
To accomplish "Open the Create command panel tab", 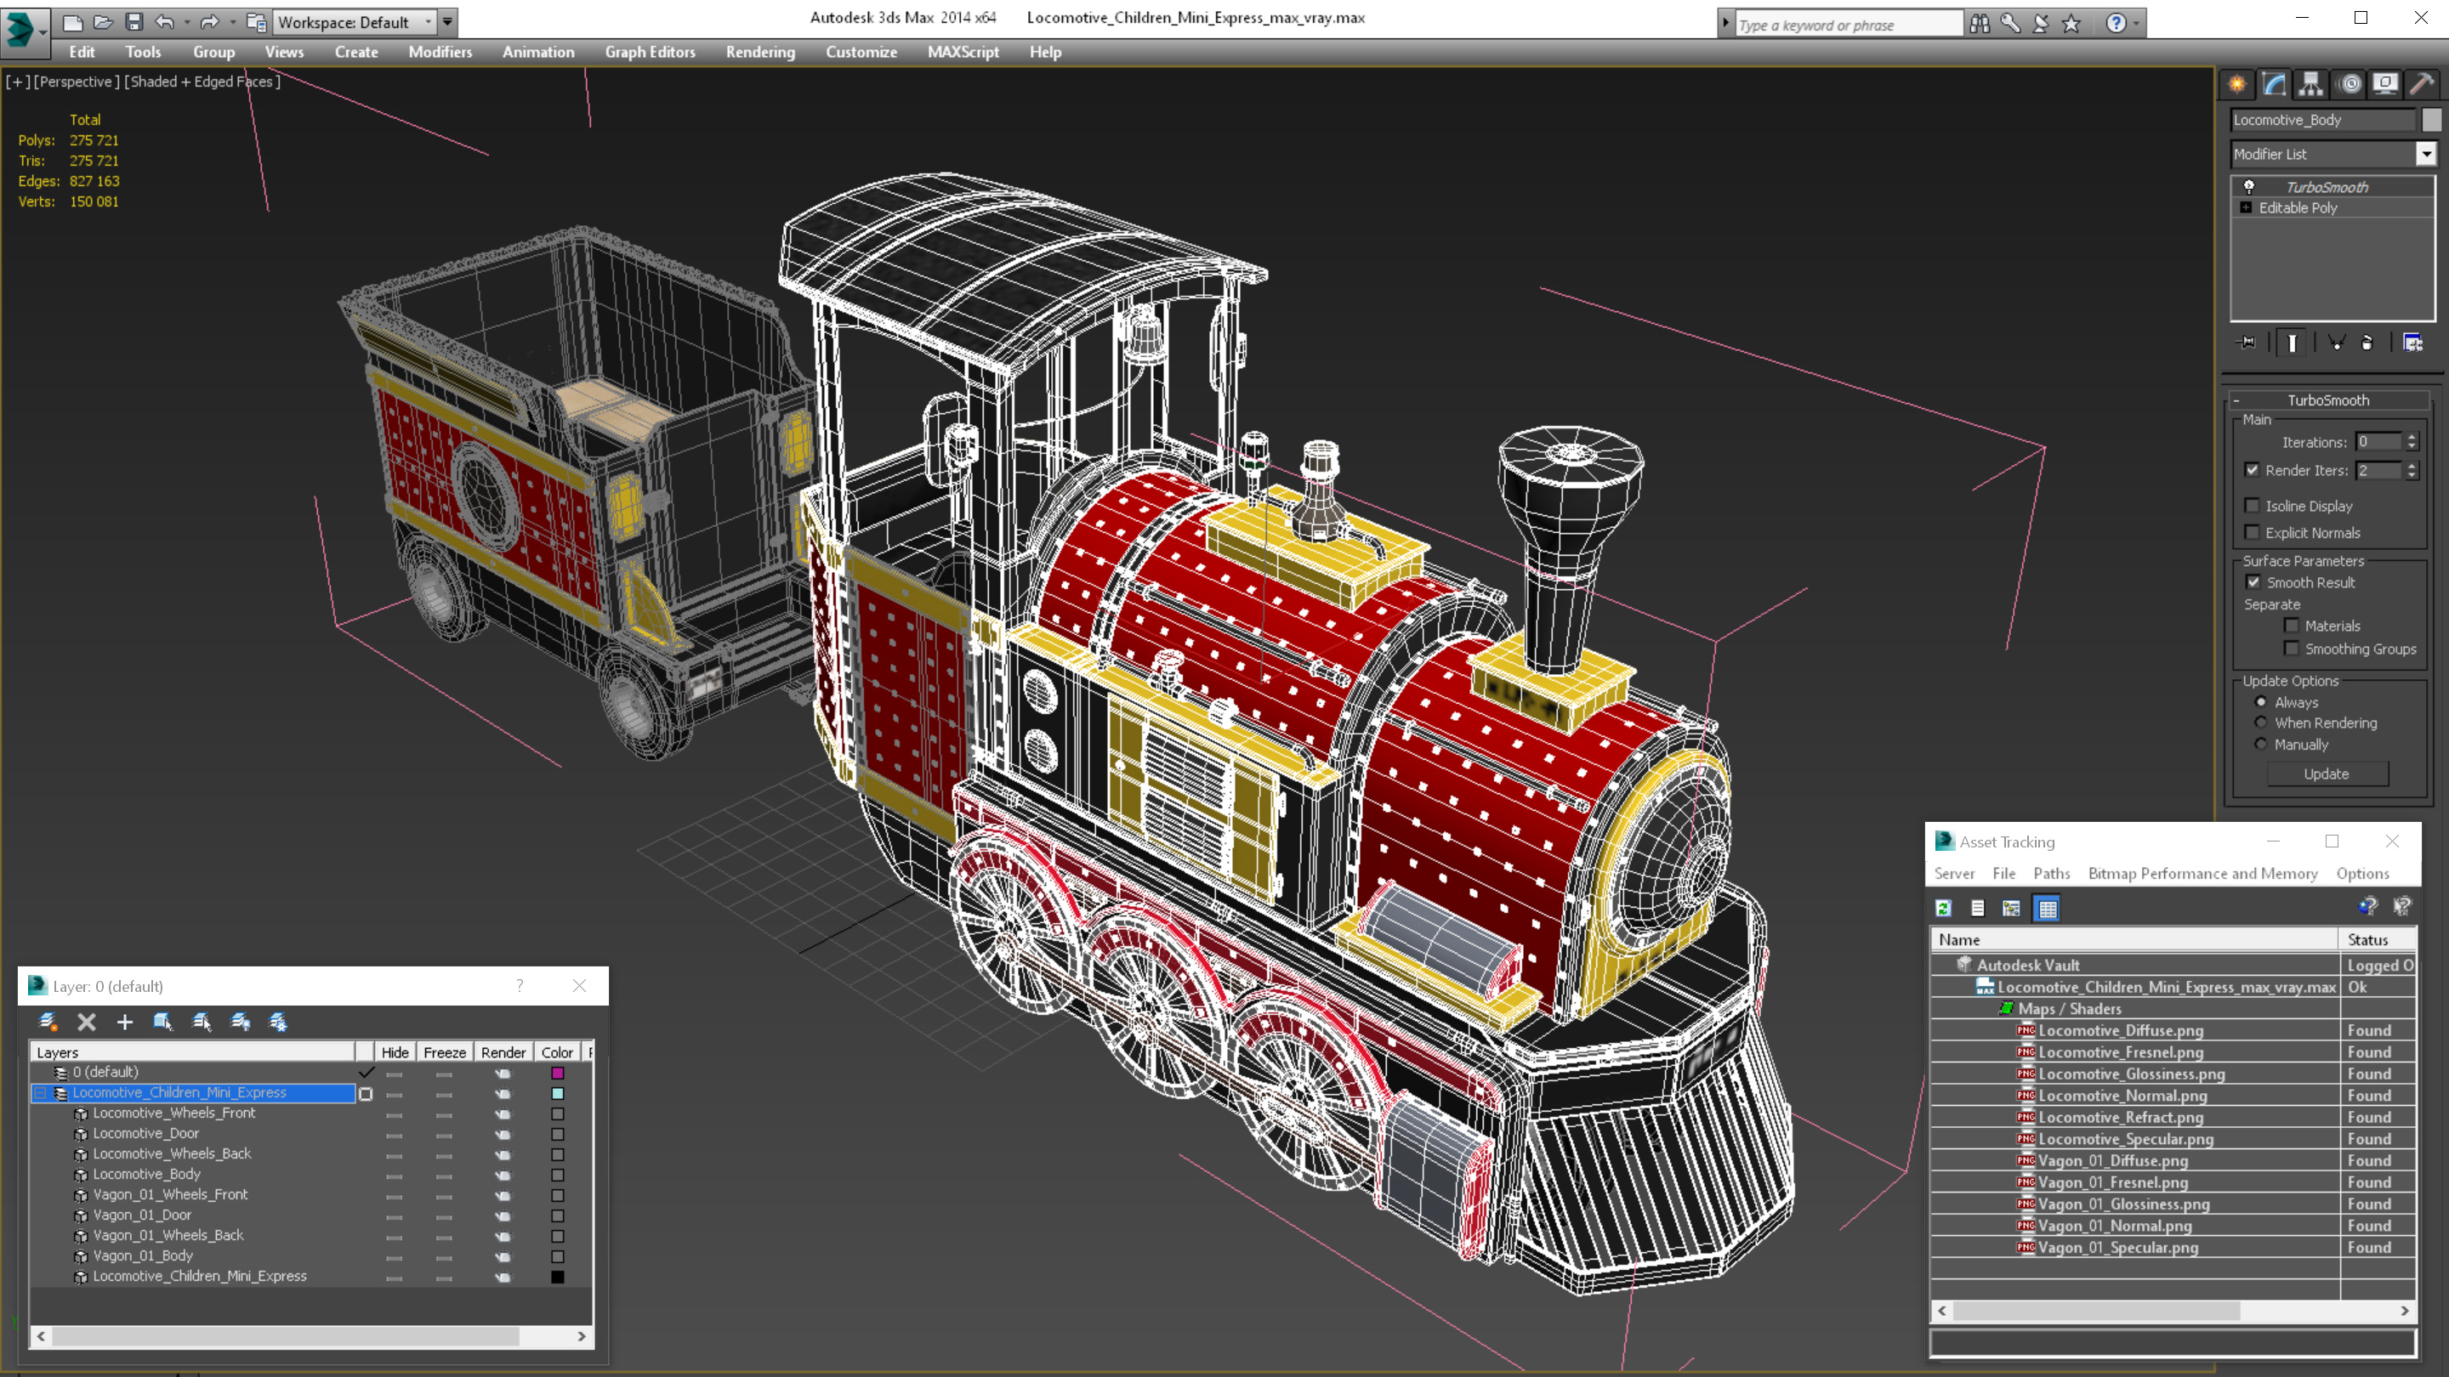I will pyautogui.click(x=2237, y=85).
